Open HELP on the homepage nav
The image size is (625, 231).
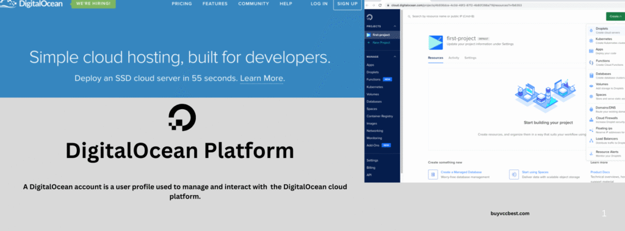[286, 4]
